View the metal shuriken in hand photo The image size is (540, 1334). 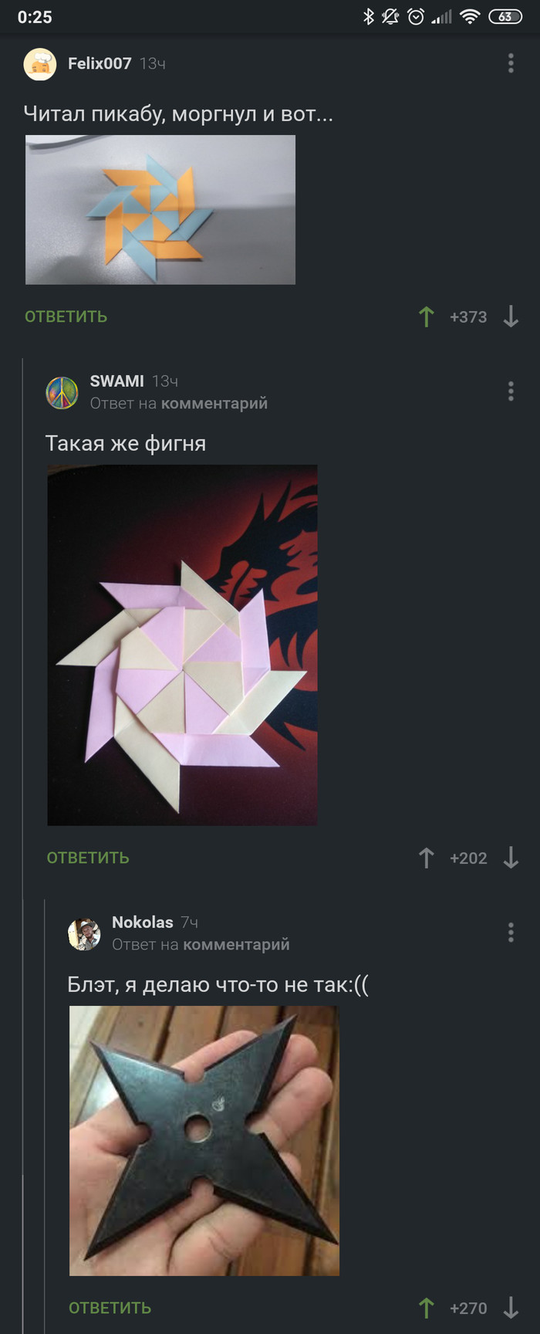[x=204, y=1140]
